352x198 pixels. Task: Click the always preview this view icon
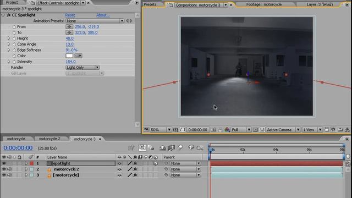click(146, 130)
